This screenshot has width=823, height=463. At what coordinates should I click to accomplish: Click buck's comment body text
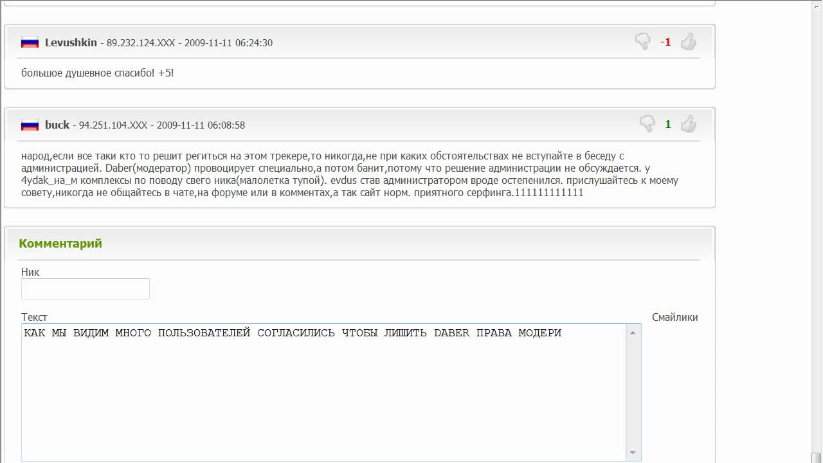(350, 174)
